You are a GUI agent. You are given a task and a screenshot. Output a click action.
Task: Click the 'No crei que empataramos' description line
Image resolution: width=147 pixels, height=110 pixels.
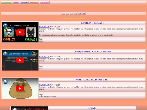(x=76, y=35)
